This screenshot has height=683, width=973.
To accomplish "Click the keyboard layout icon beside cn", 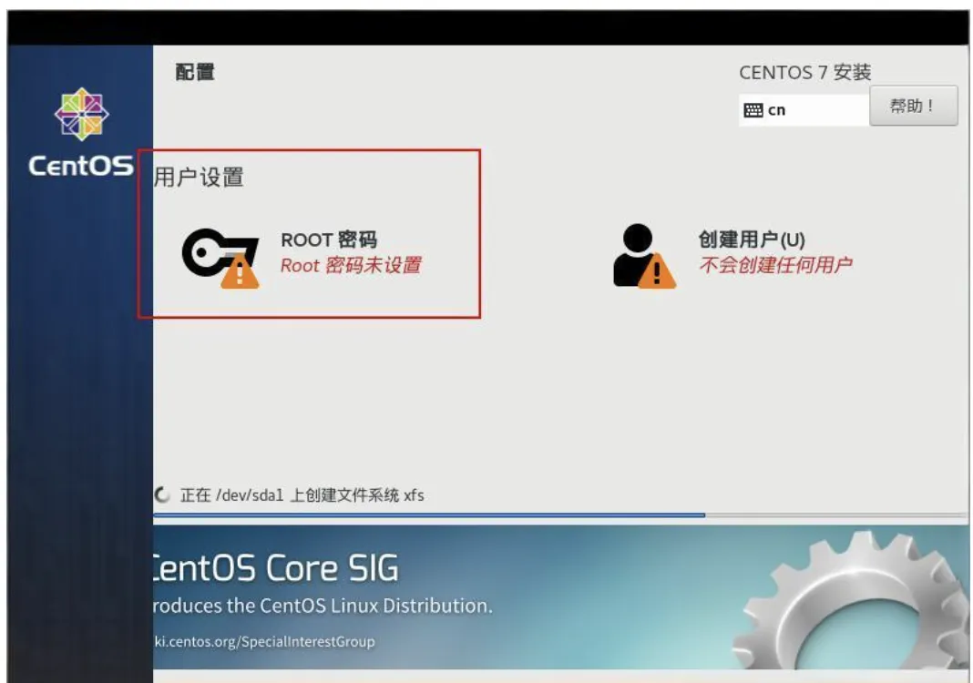I will [753, 110].
